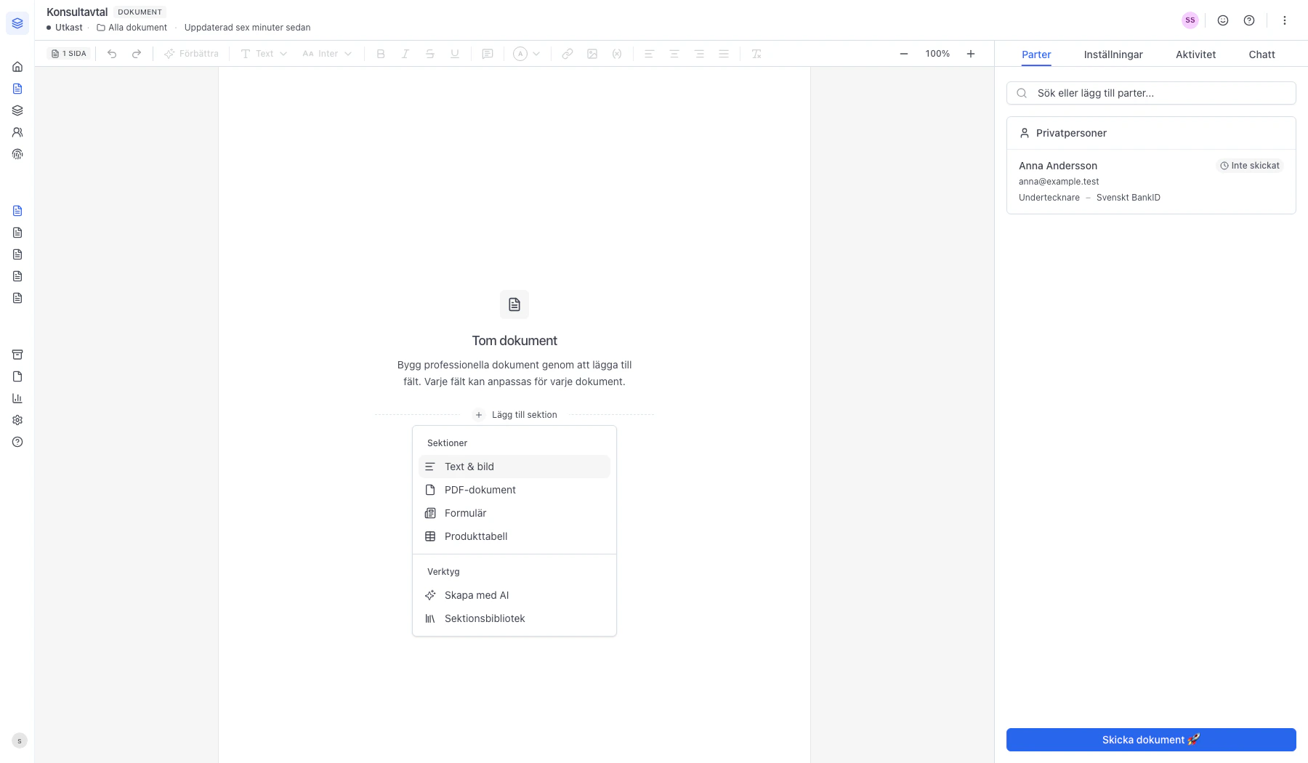Open the three-dot more options menu
The image size is (1308, 763).
pos(1285,20)
